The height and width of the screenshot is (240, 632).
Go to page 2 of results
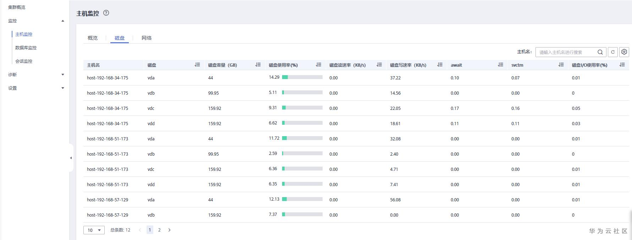pyautogui.click(x=159, y=230)
